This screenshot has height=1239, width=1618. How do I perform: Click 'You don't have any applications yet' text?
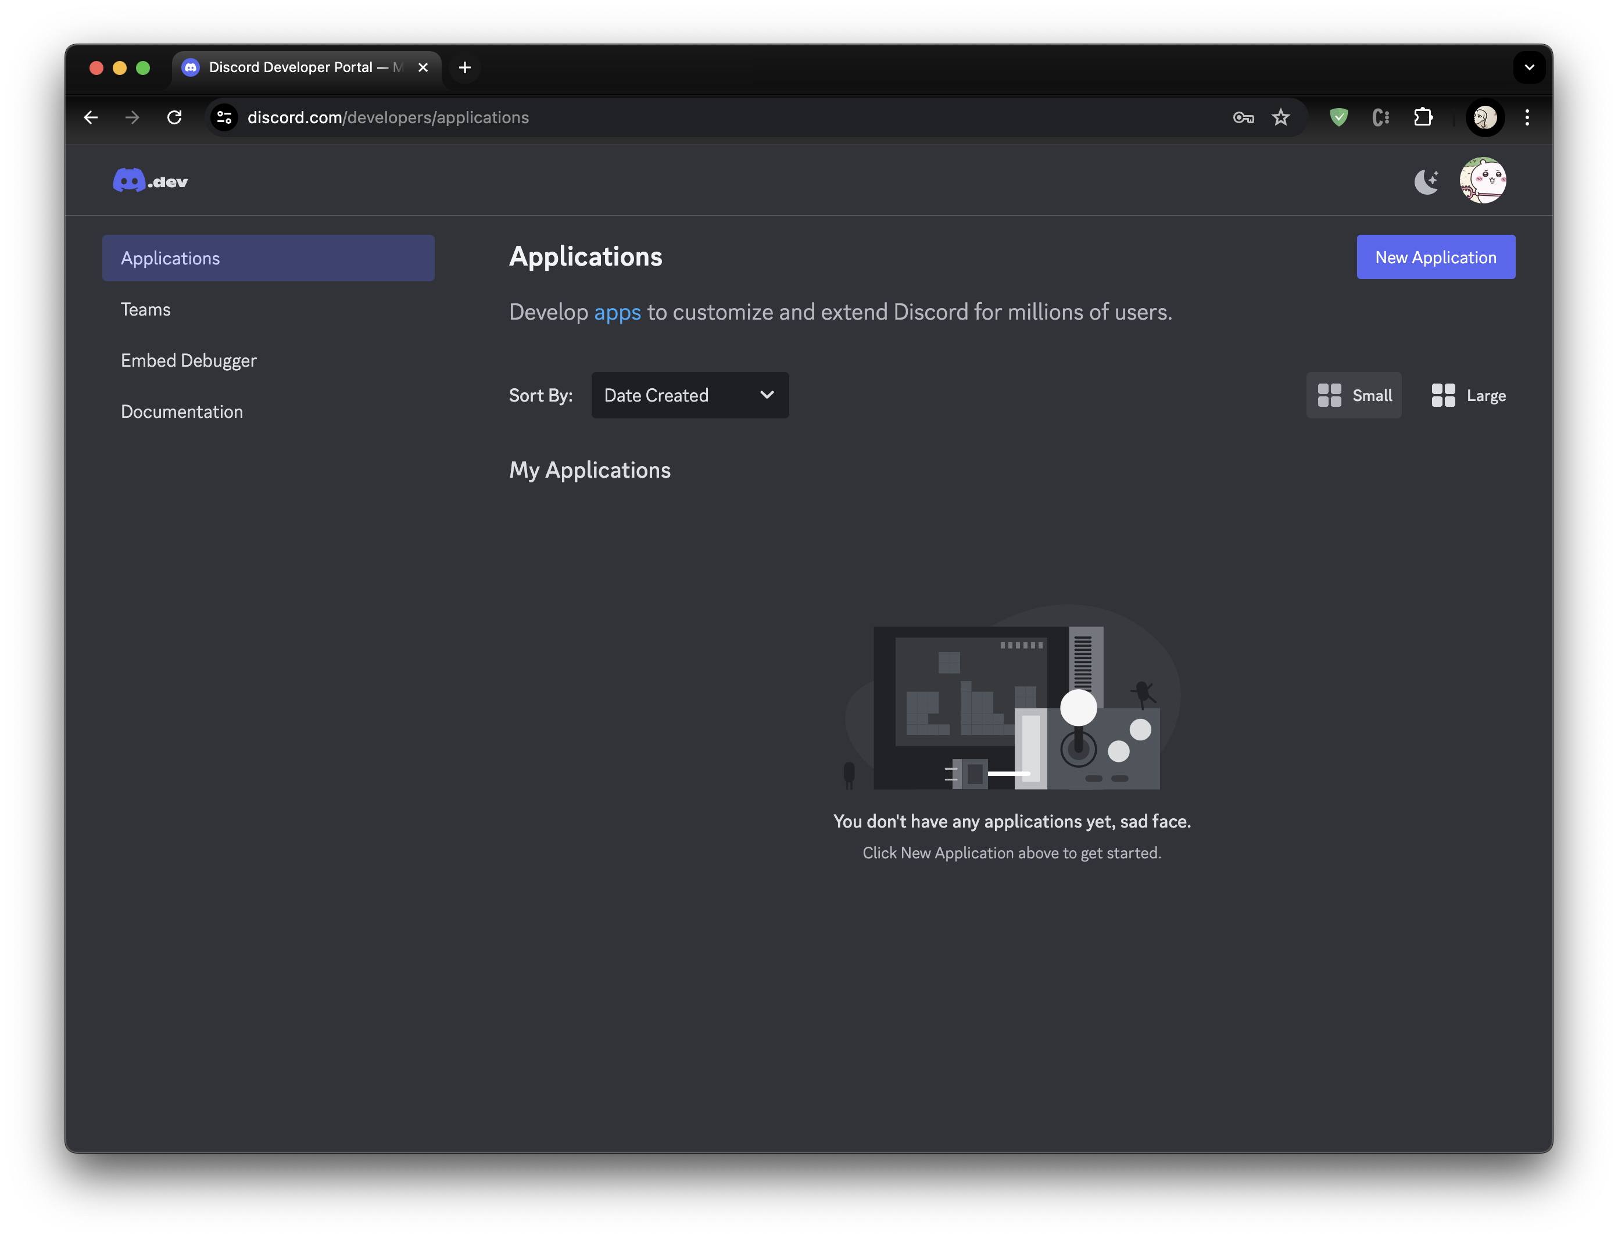pyautogui.click(x=1012, y=822)
